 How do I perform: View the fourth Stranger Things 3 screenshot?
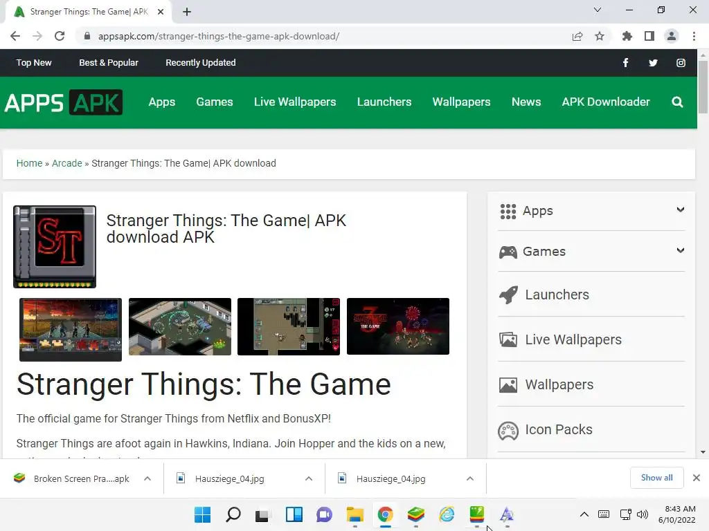[x=398, y=326]
